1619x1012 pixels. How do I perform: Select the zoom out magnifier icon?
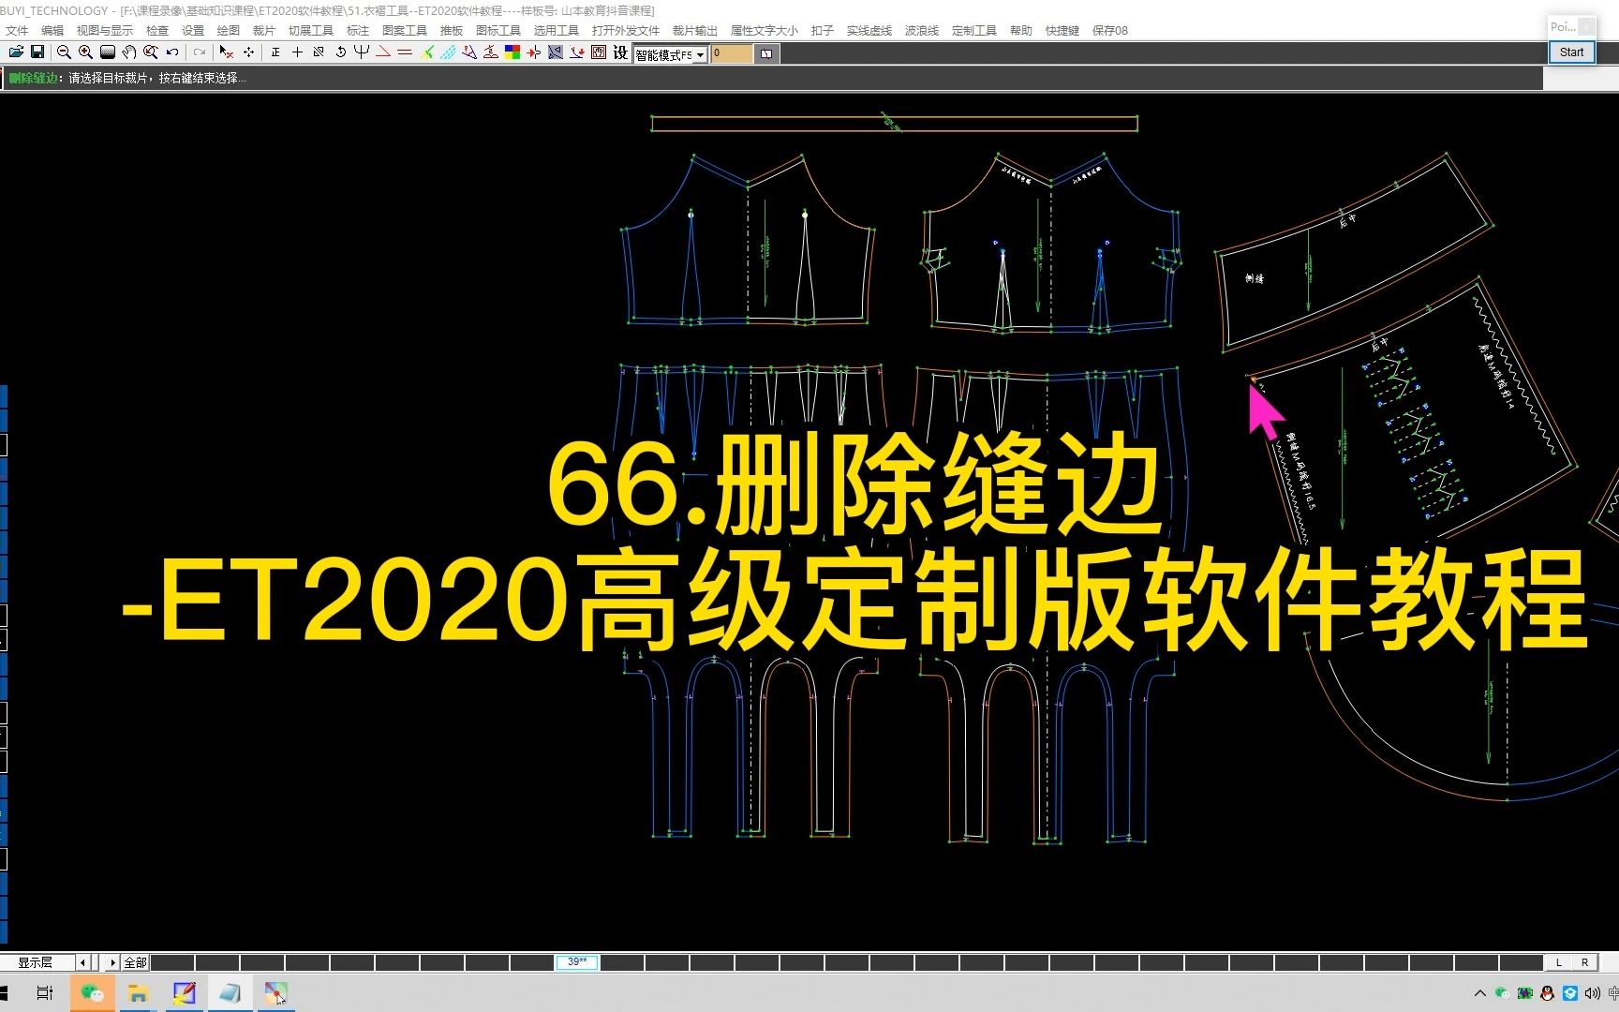coord(64,52)
